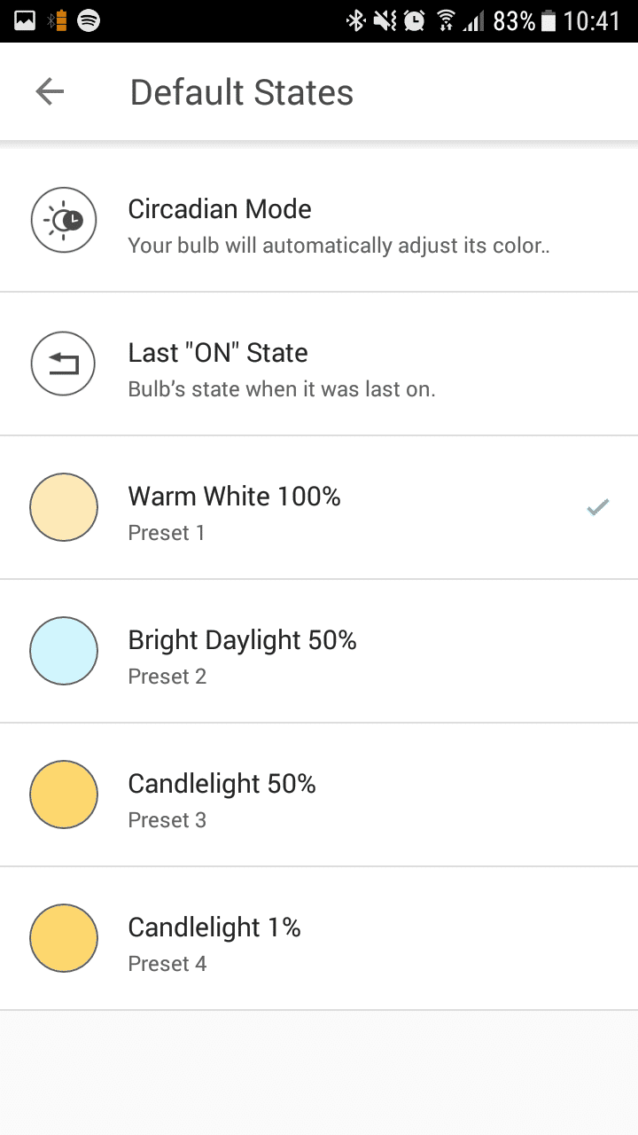Tap the alarm clock status icon

pyautogui.click(x=414, y=20)
